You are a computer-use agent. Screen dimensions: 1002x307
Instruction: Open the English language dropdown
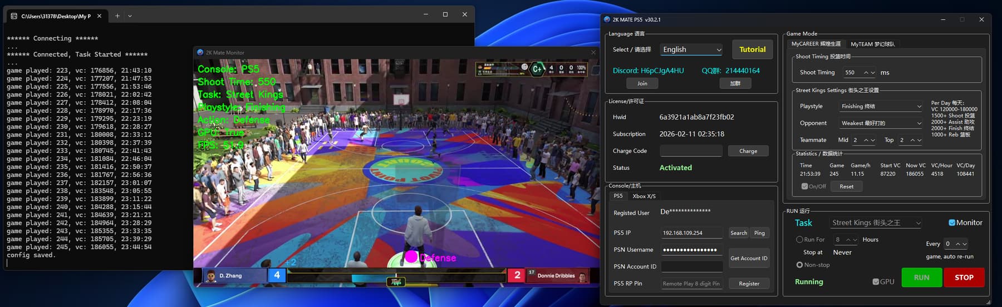pyautogui.click(x=691, y=49)
